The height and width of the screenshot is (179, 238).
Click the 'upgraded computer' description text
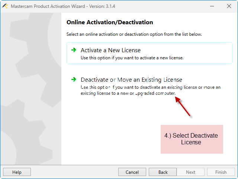pos(155,93)
